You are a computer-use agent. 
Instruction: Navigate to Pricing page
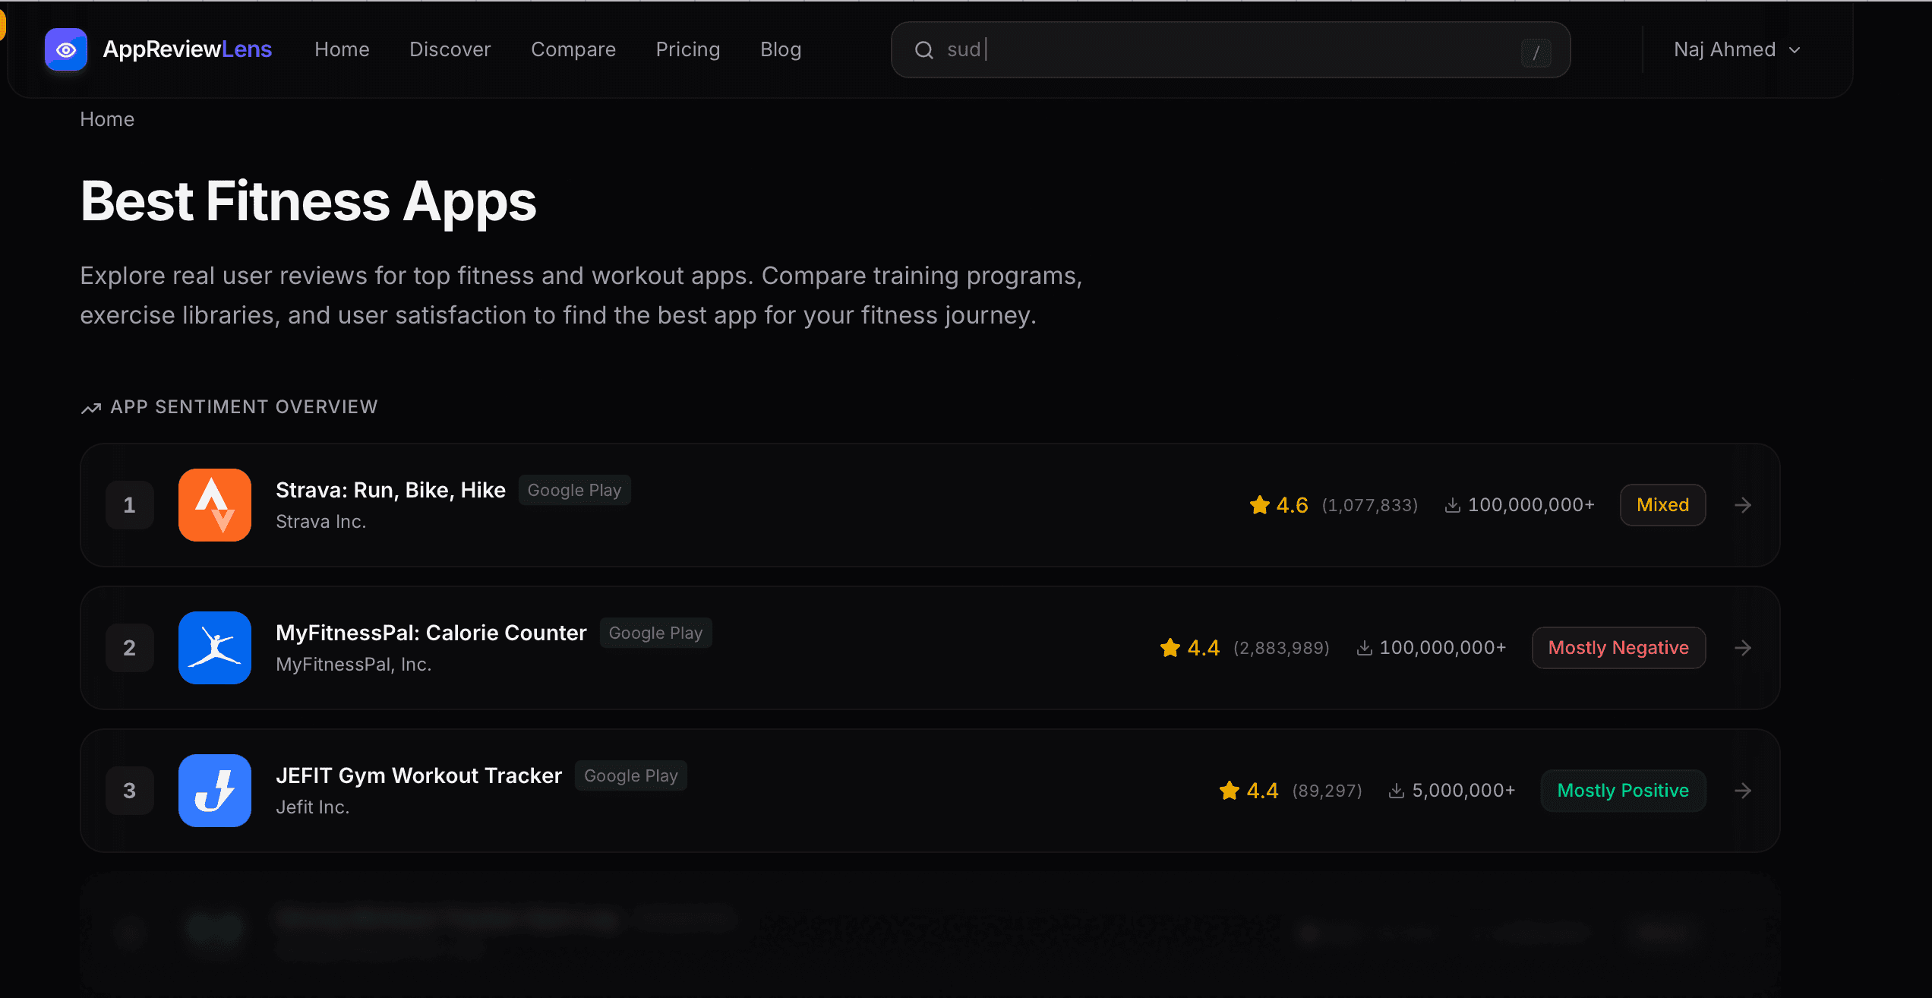tap(687, 49)
